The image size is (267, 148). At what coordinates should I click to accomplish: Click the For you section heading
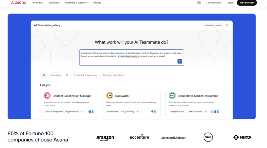46,85
